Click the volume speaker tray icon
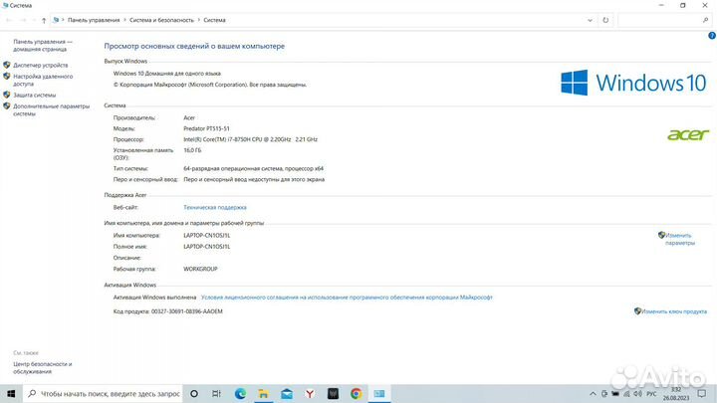The width and height of the screenshot is (717, 403). [638, 393]
